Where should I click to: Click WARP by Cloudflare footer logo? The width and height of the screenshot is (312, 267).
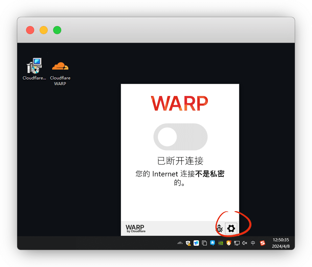(x=135, y=228)
